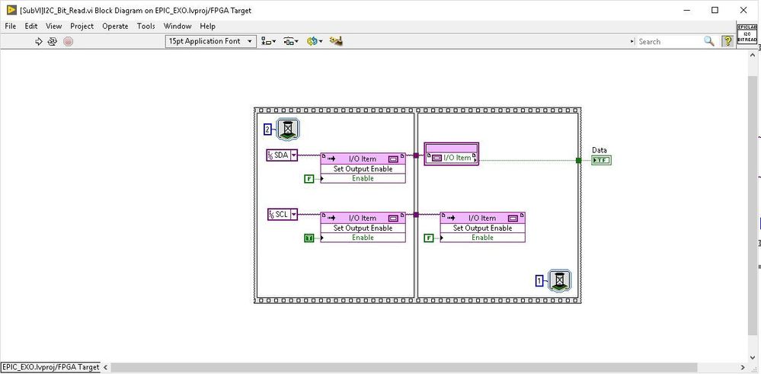Click the VI icon in top-right corner

click(747, 34)
